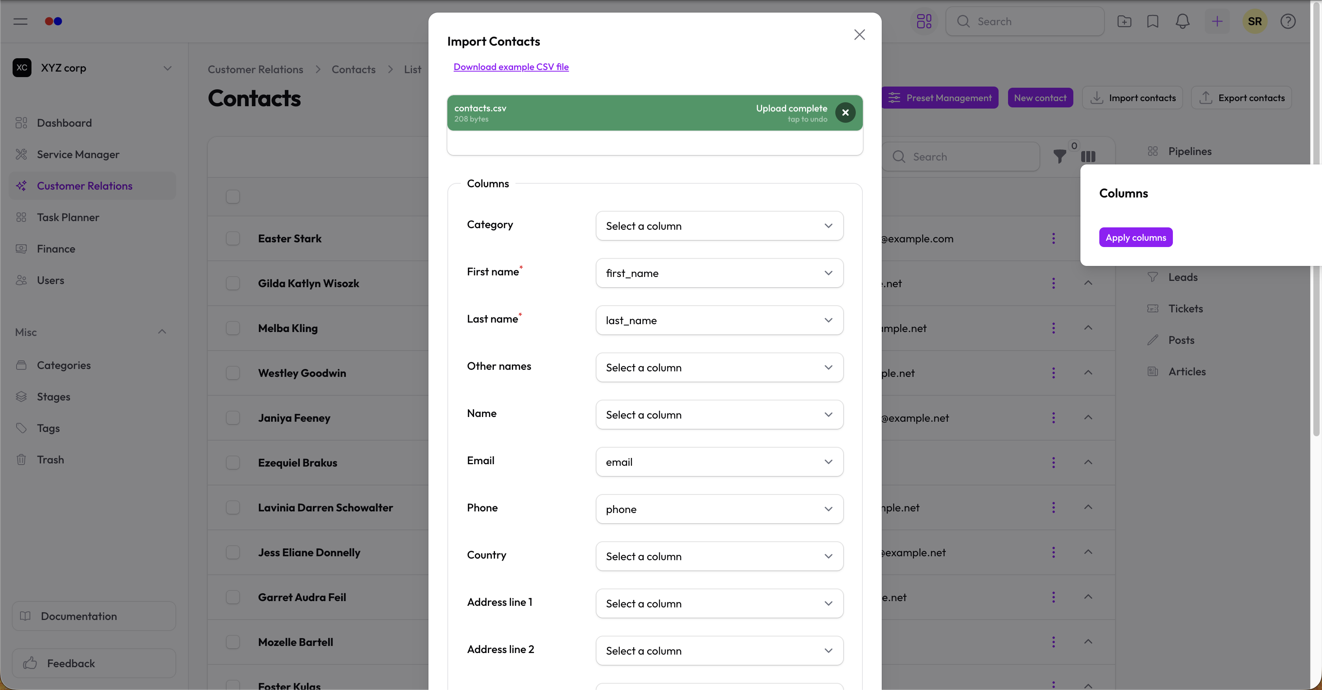The height and width of the screenshot is (690, 1322).
Task: Open row actions menu for Jess Eliane Donnelly
Action: coord(1053,553)
